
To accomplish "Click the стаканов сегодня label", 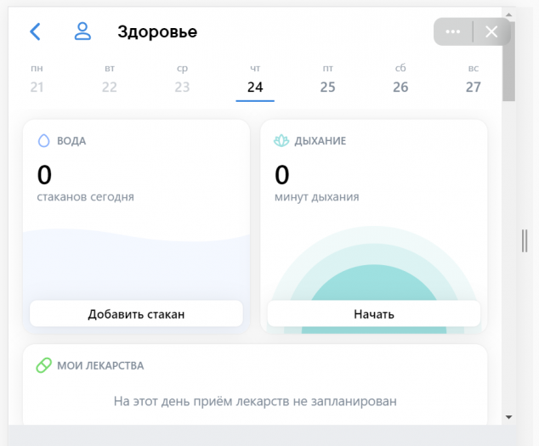I will (x=86, y=197).
